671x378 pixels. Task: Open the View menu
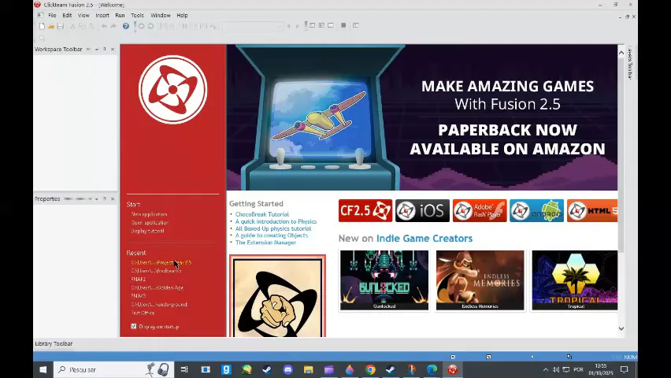coord(83,16)
